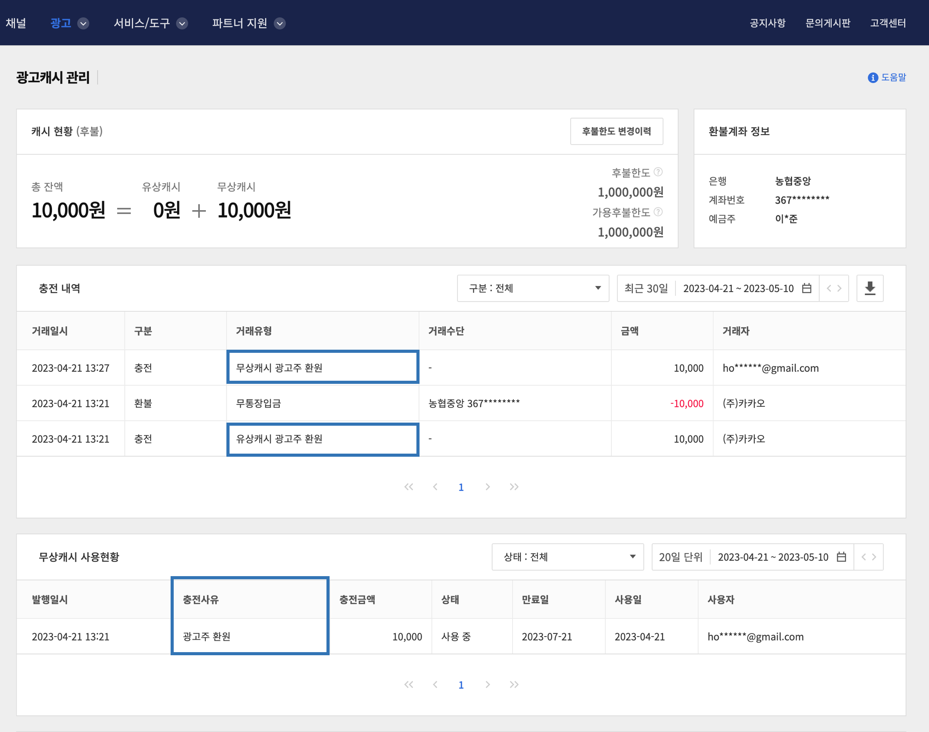Select page 1 in 무상캐시 사용현황 pagination

[461, 685]
